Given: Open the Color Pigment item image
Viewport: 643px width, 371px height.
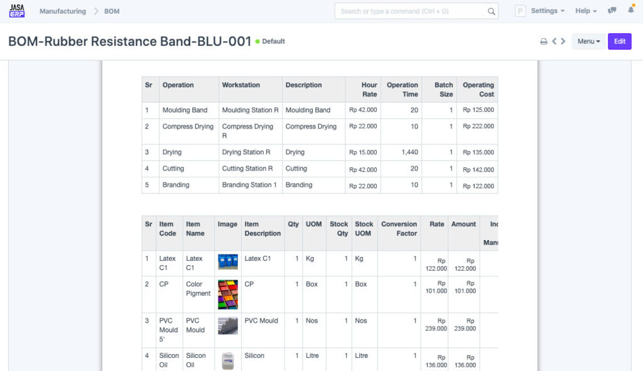Looking at the screenshot, I should tap(227, 295).
